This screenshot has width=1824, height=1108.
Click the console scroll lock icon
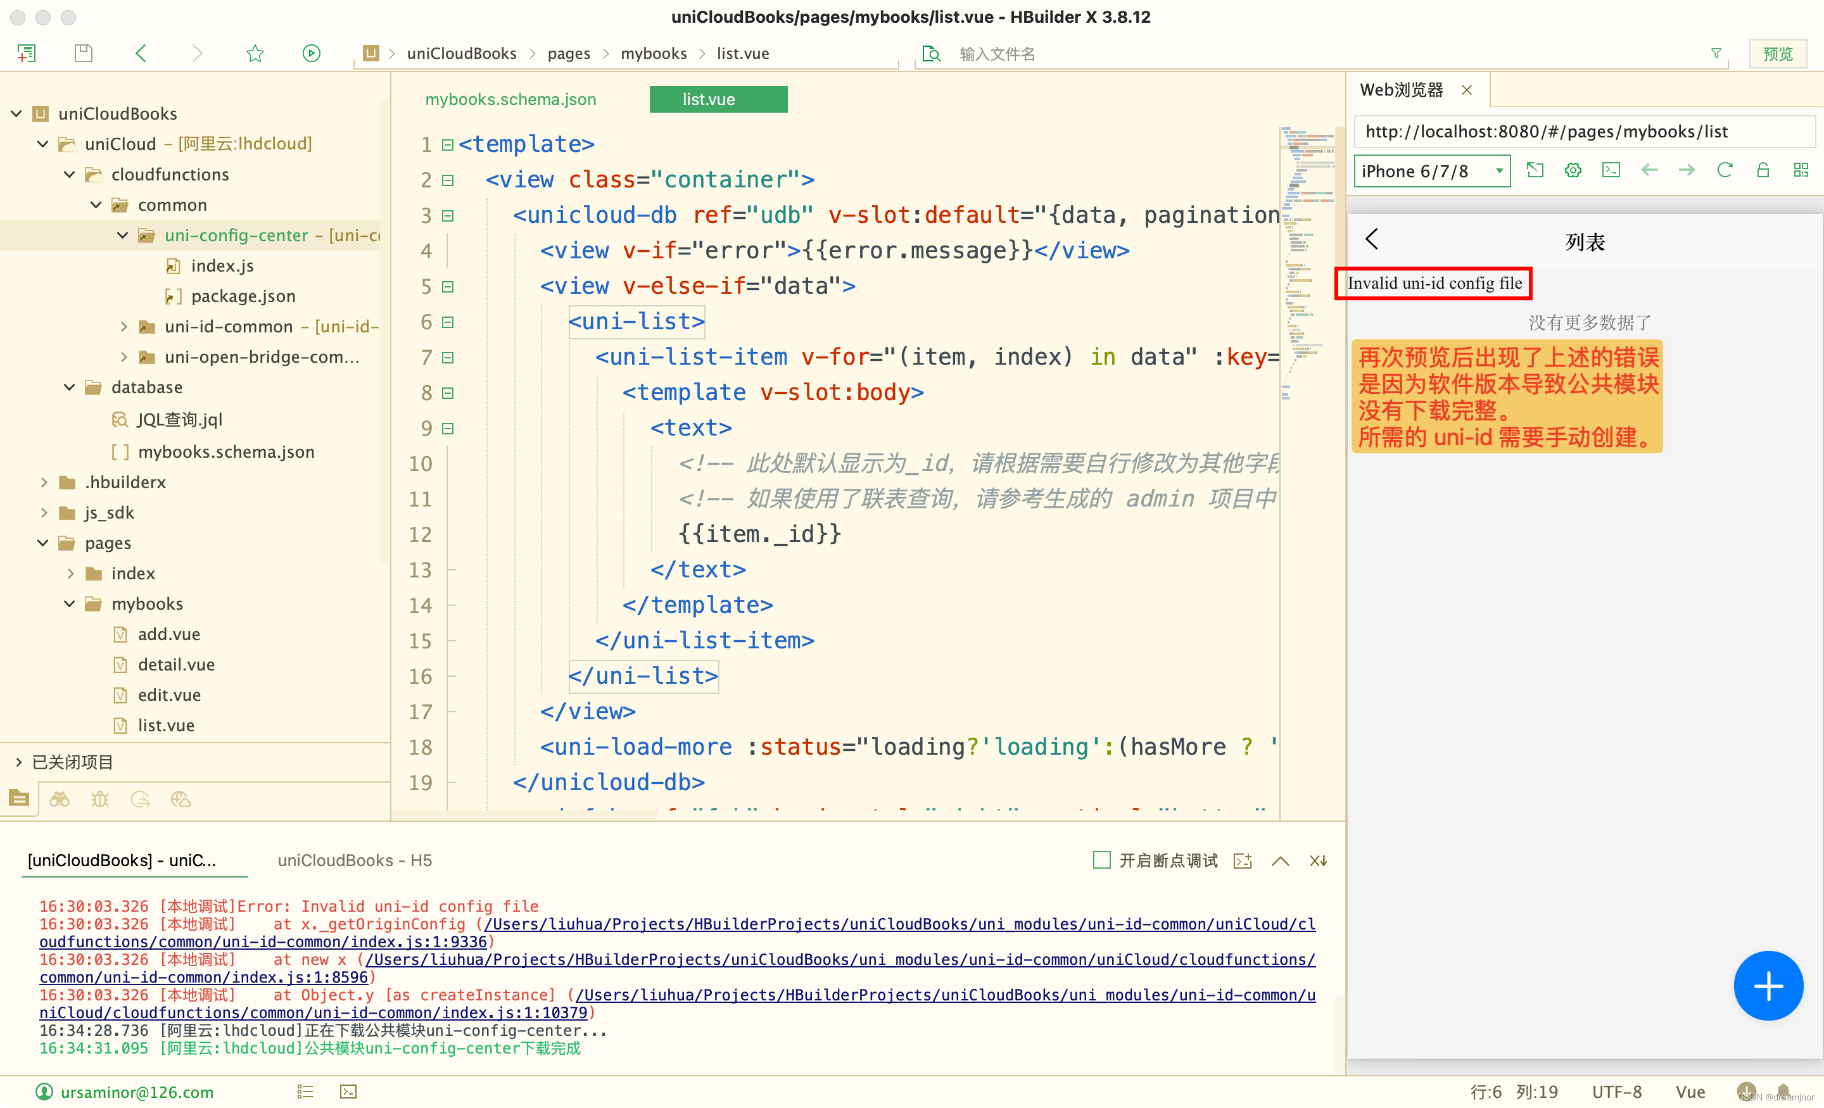(x=1243, y=861)
